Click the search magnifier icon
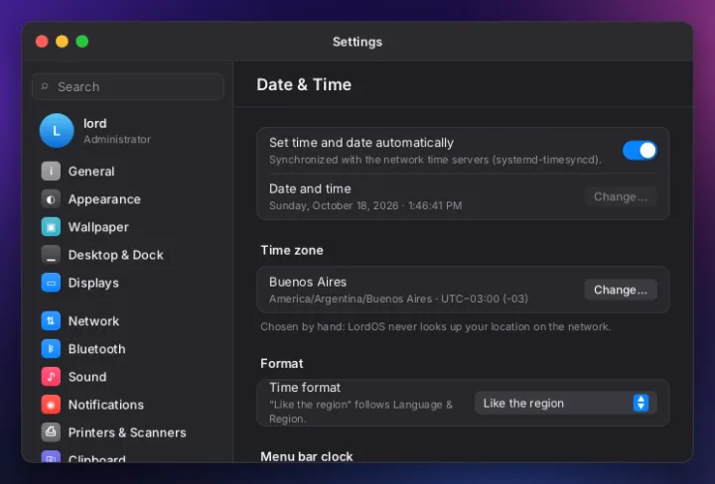The image size is (715, 484). [45, 86]
